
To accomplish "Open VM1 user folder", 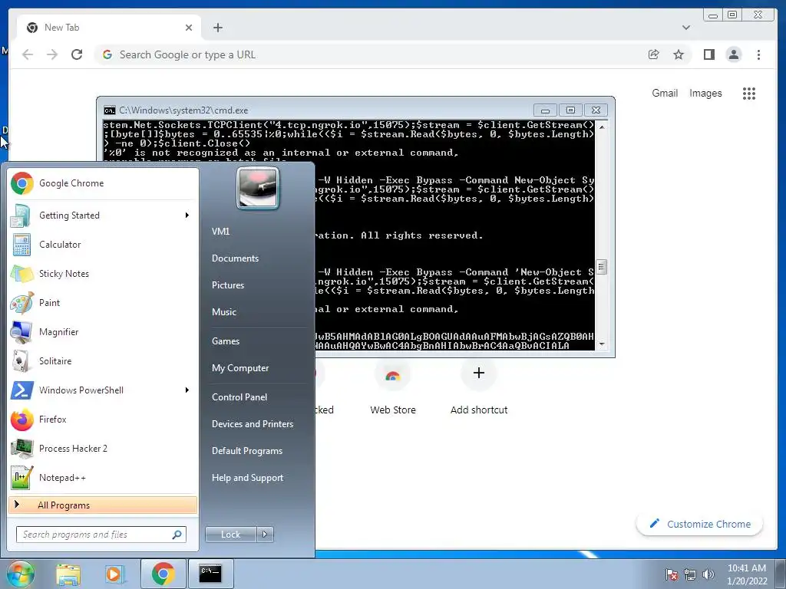I will (x=220, y=232).
